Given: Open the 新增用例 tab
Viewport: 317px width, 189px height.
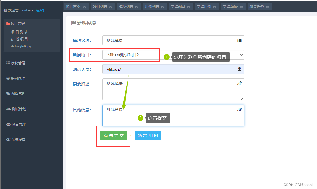Looking at the screenshot, I should (207, 7).
